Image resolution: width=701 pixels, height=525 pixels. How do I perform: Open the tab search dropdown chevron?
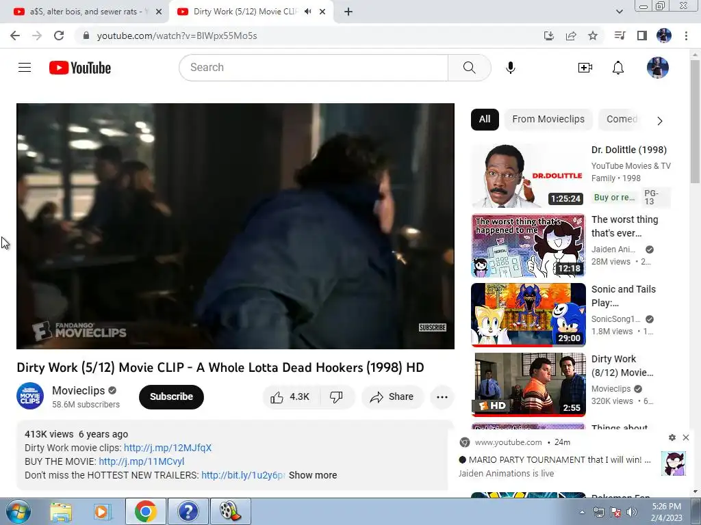(619, 12)
